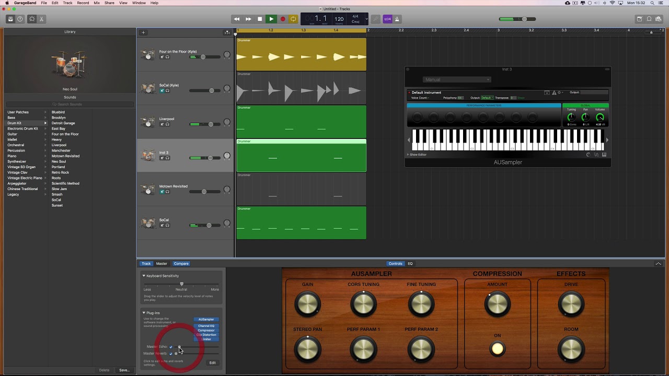Click the Fast Forward transport button

(x=248, y=19)
